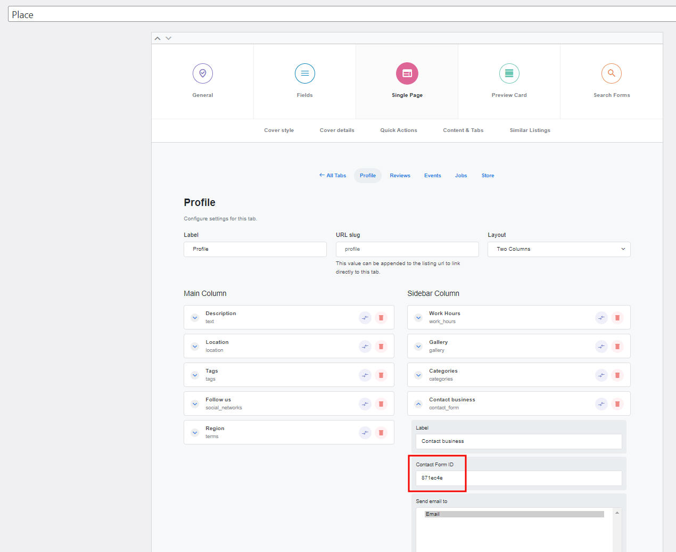This screenshot has width=676, height=552.
Task: Open the Cover details sub-tab
Action: [x=337, y=130]
